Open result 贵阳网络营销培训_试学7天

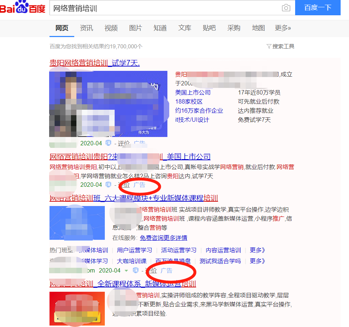pos(95,63)
